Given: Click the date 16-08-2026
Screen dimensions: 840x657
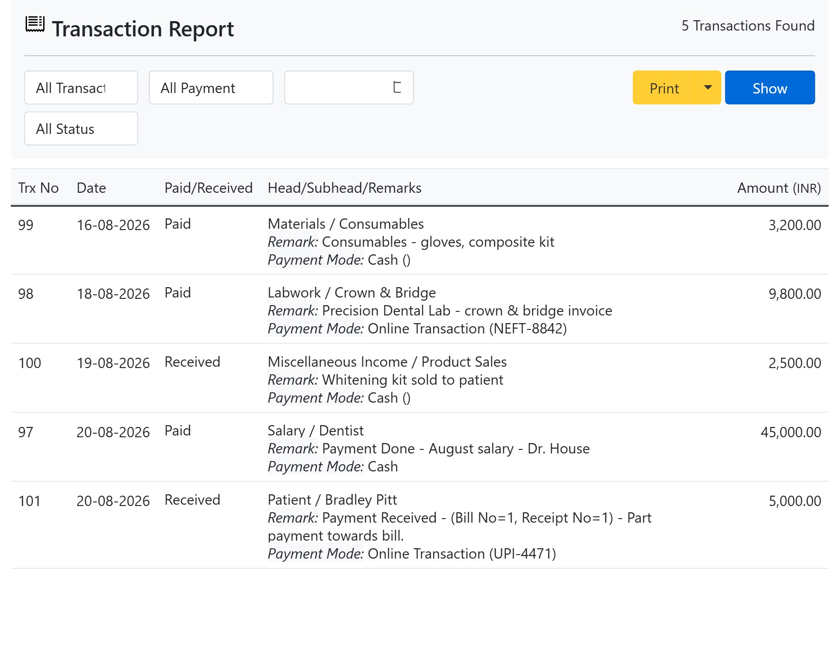Looking at the screenshot, I should coord(113,225).
